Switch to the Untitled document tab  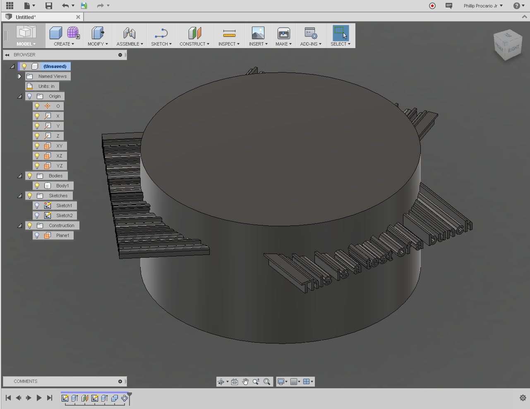[25, 17]
